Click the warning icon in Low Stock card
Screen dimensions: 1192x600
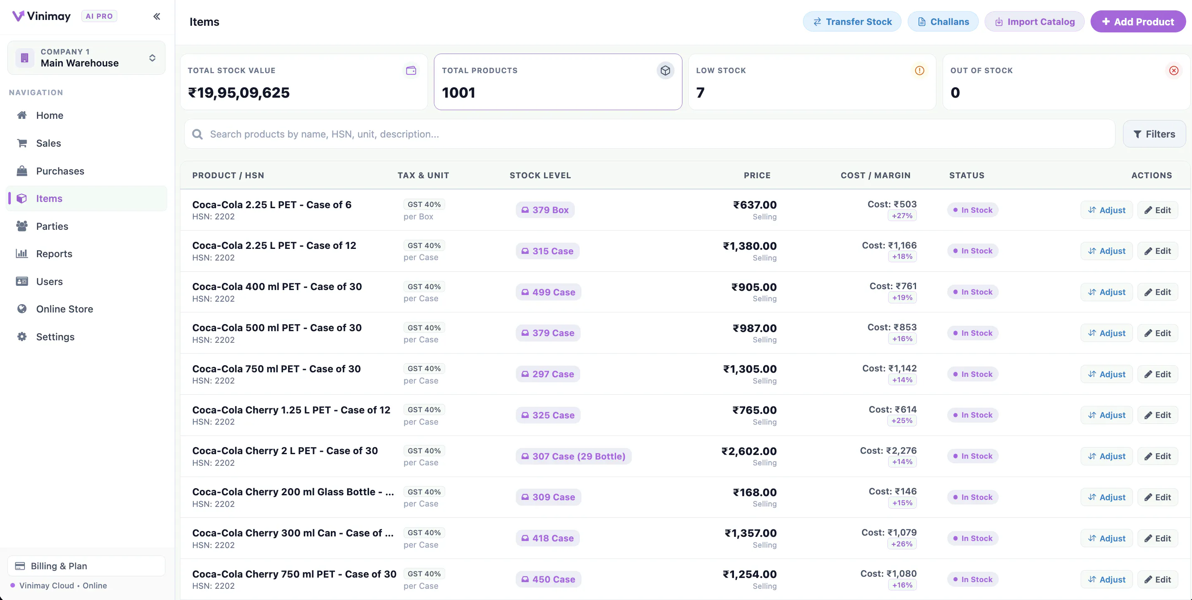(x=919, y=70)
